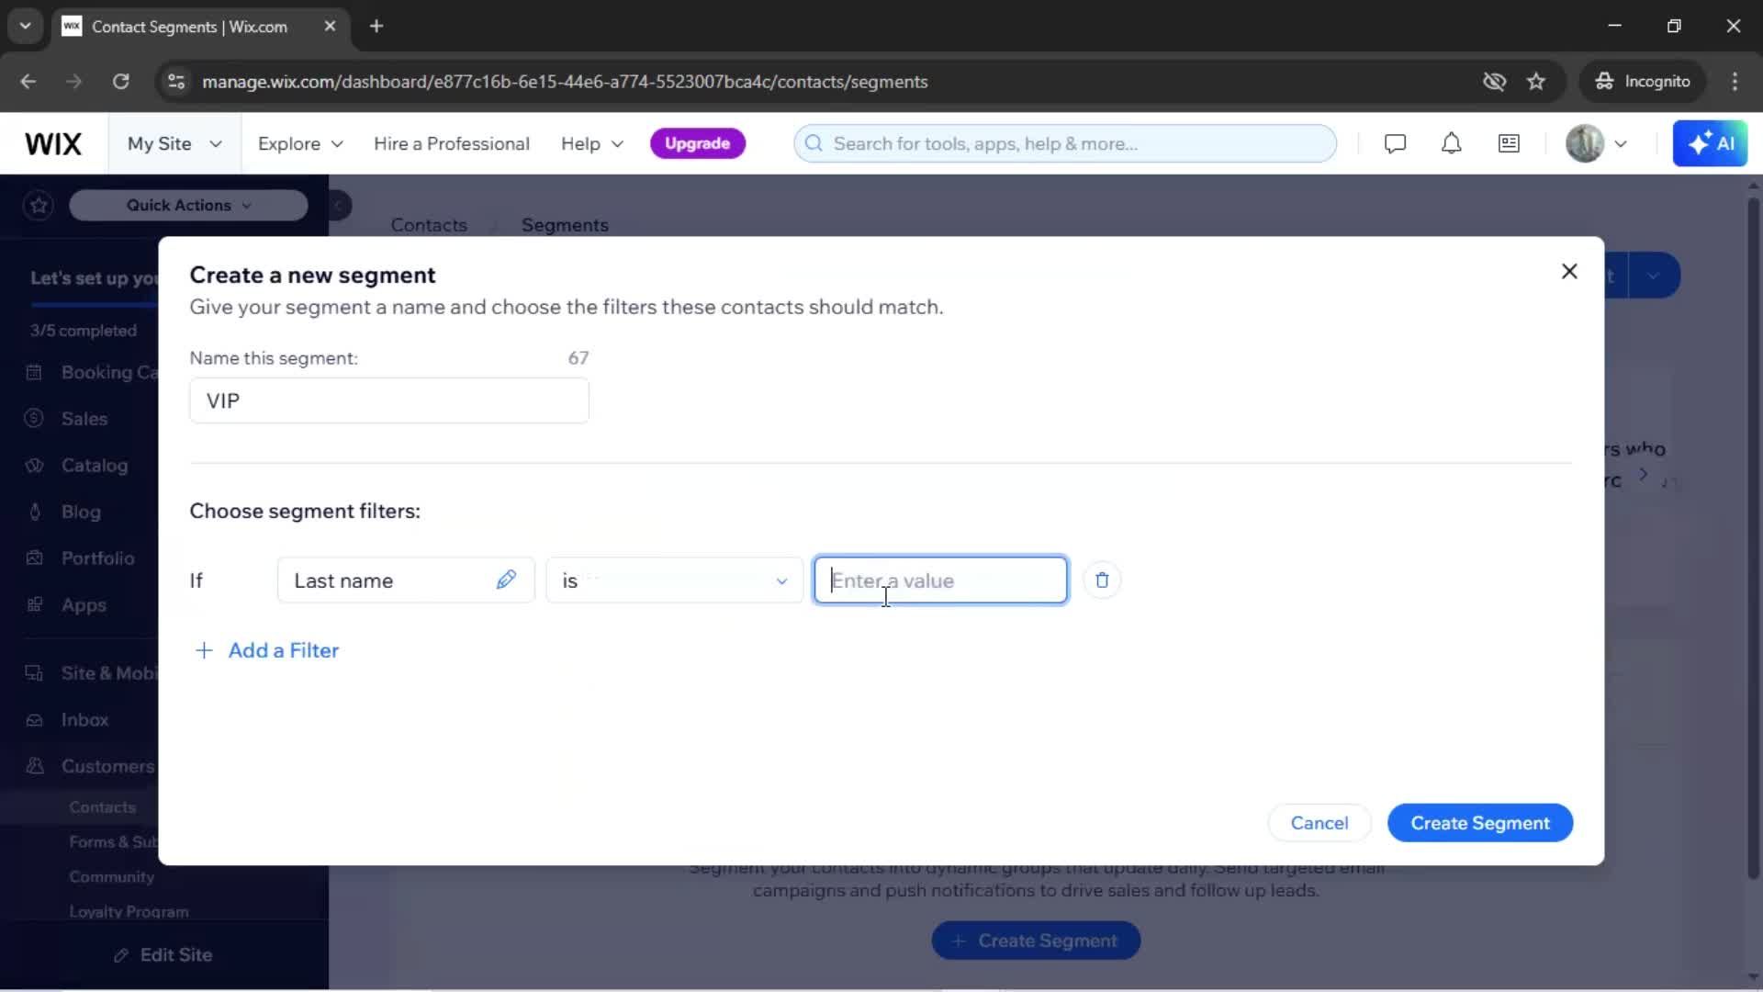This screenshot has height=992, width=1763.
Task: Click the Wix logo
Action: (x=53, y=143)
